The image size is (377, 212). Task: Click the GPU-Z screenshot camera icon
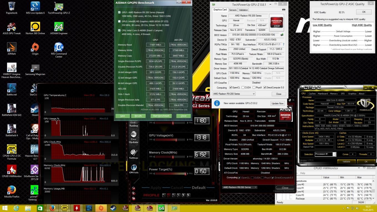[x=284, y=10]
